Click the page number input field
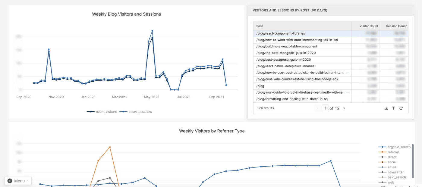The width and height of the screenshot is (422, 187). click(x=325, y=108)
